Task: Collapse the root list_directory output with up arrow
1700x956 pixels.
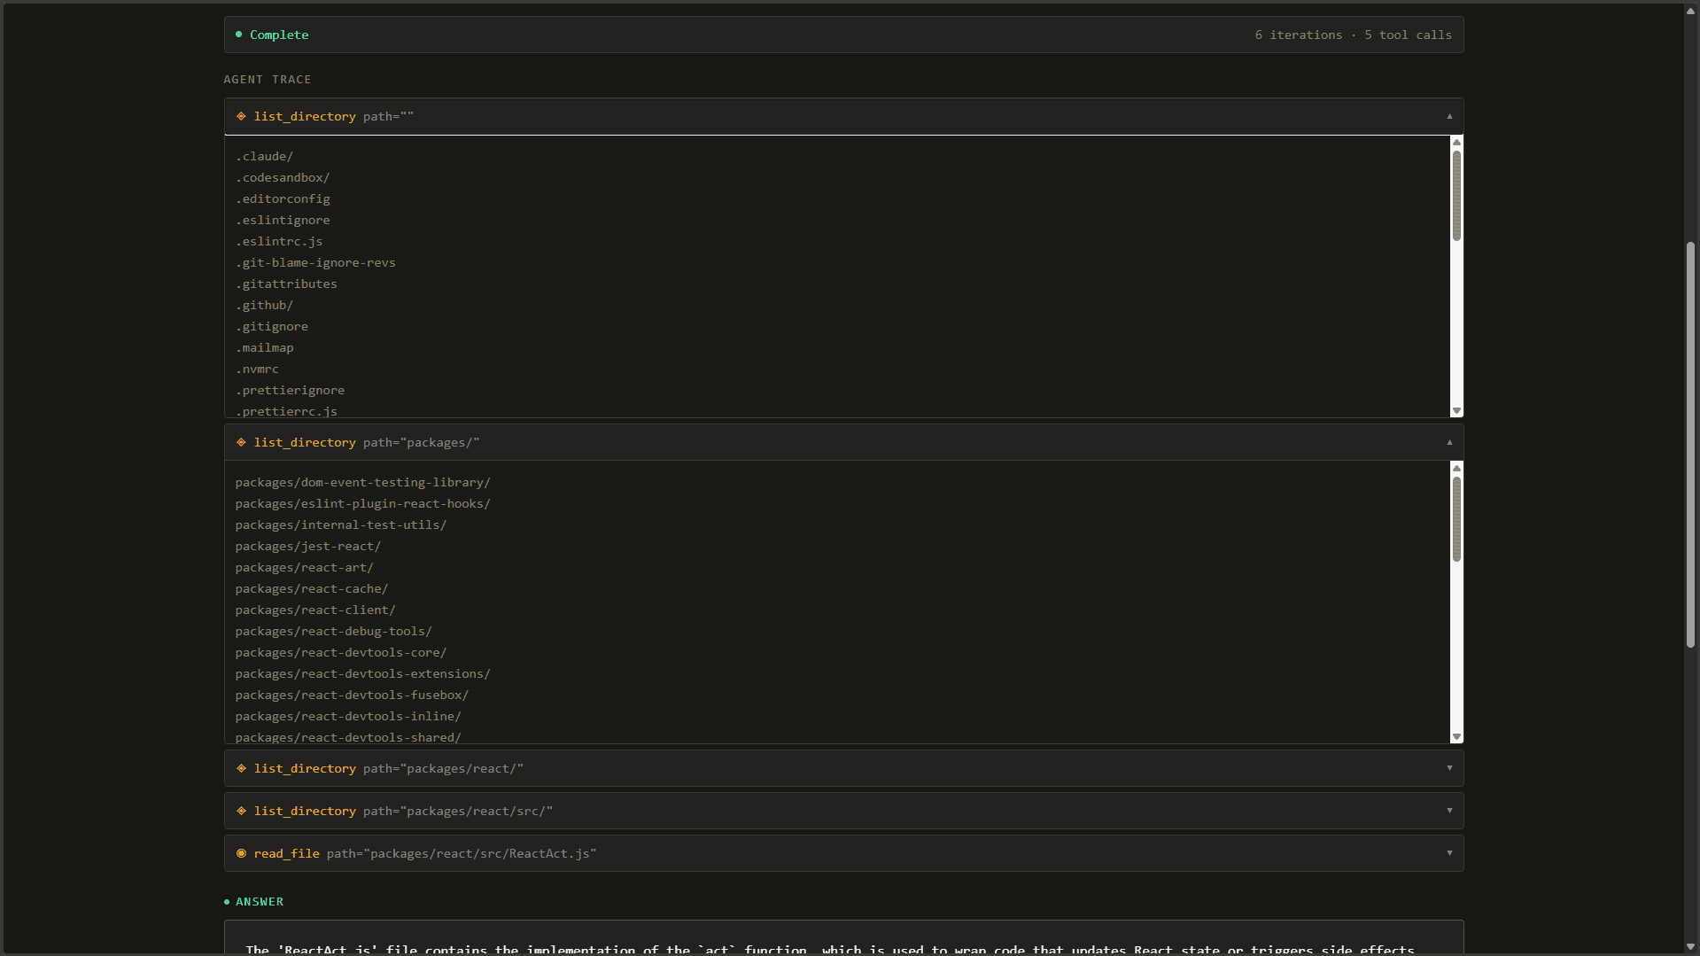Action: (x=1449, y=116)
